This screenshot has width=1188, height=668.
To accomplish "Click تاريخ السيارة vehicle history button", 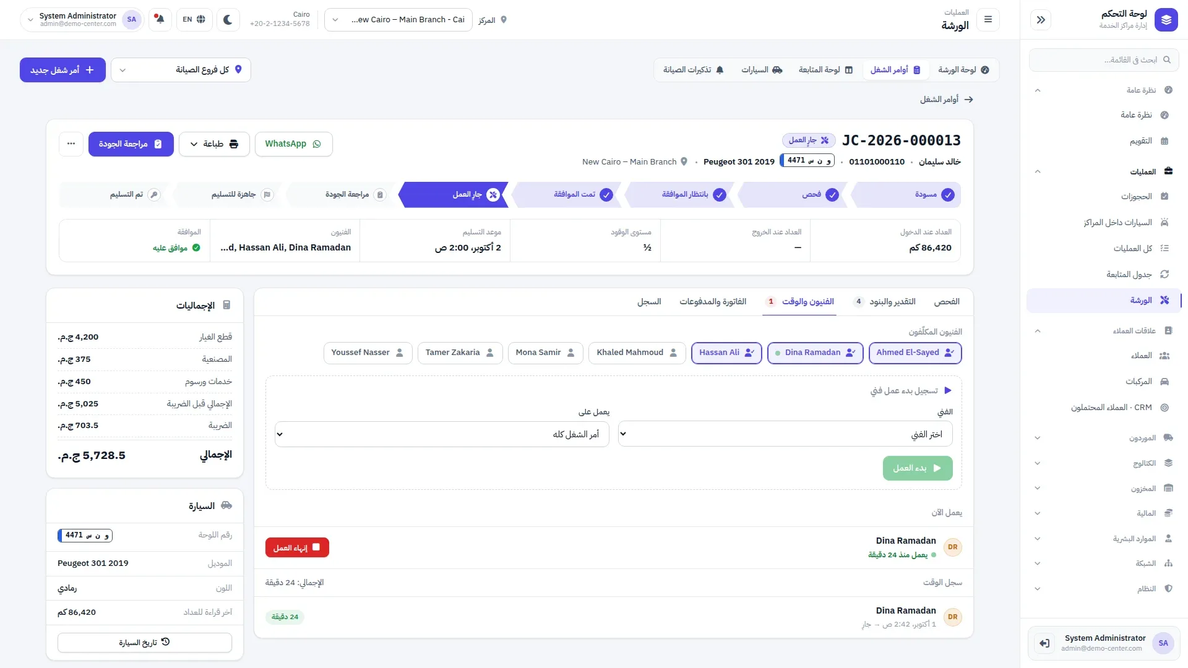I will pyautogui.click(x=145, y=643).
